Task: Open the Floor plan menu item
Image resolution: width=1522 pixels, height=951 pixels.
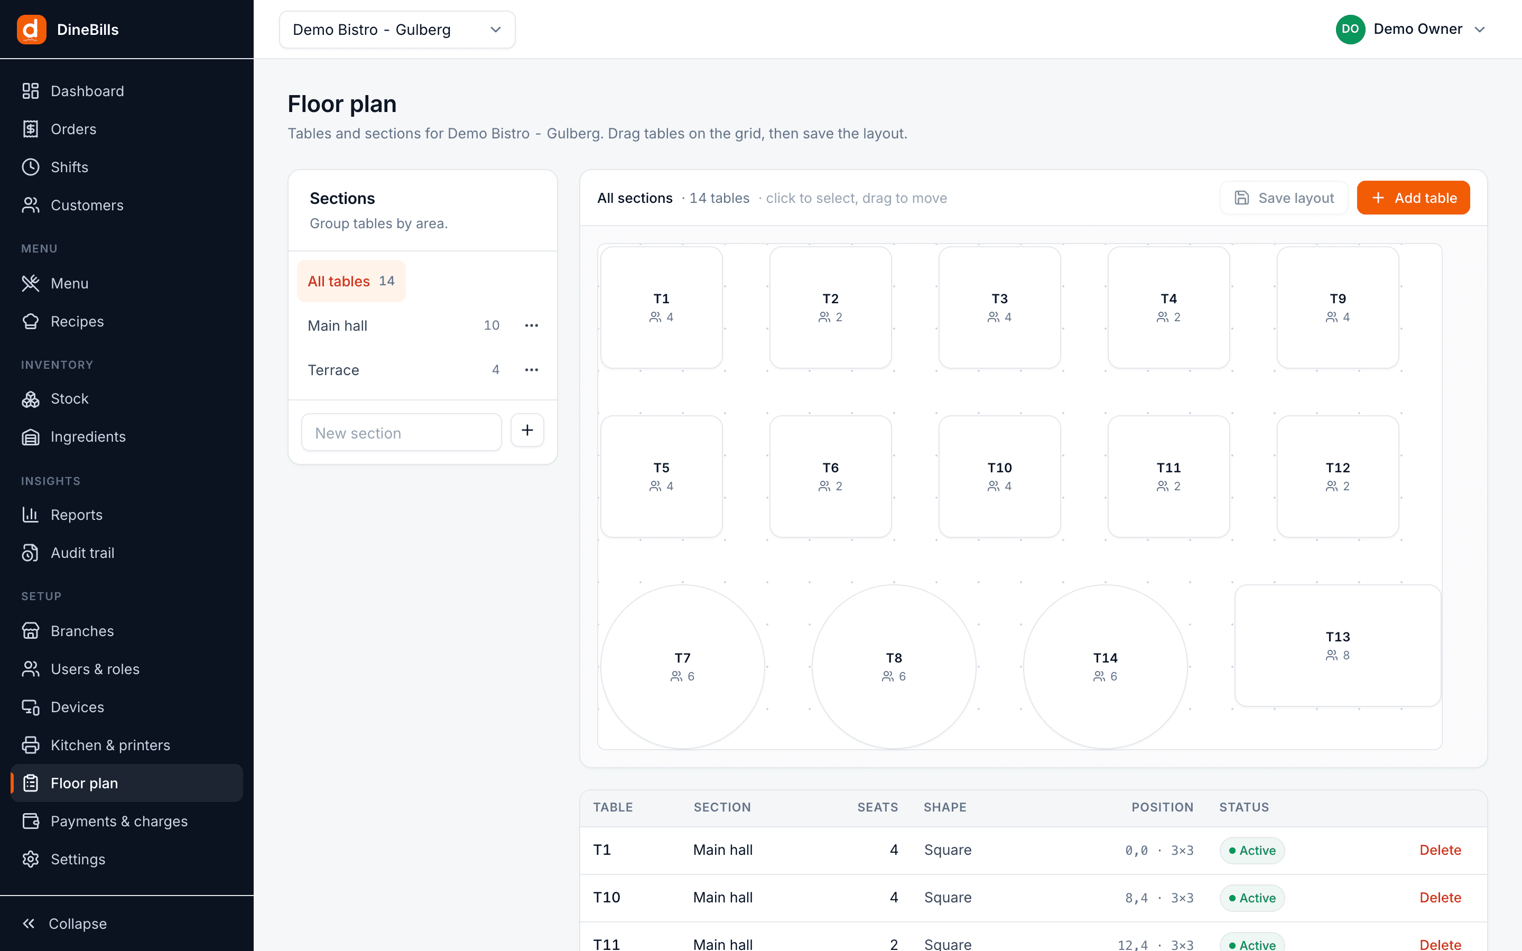Action: click(127, 783)
